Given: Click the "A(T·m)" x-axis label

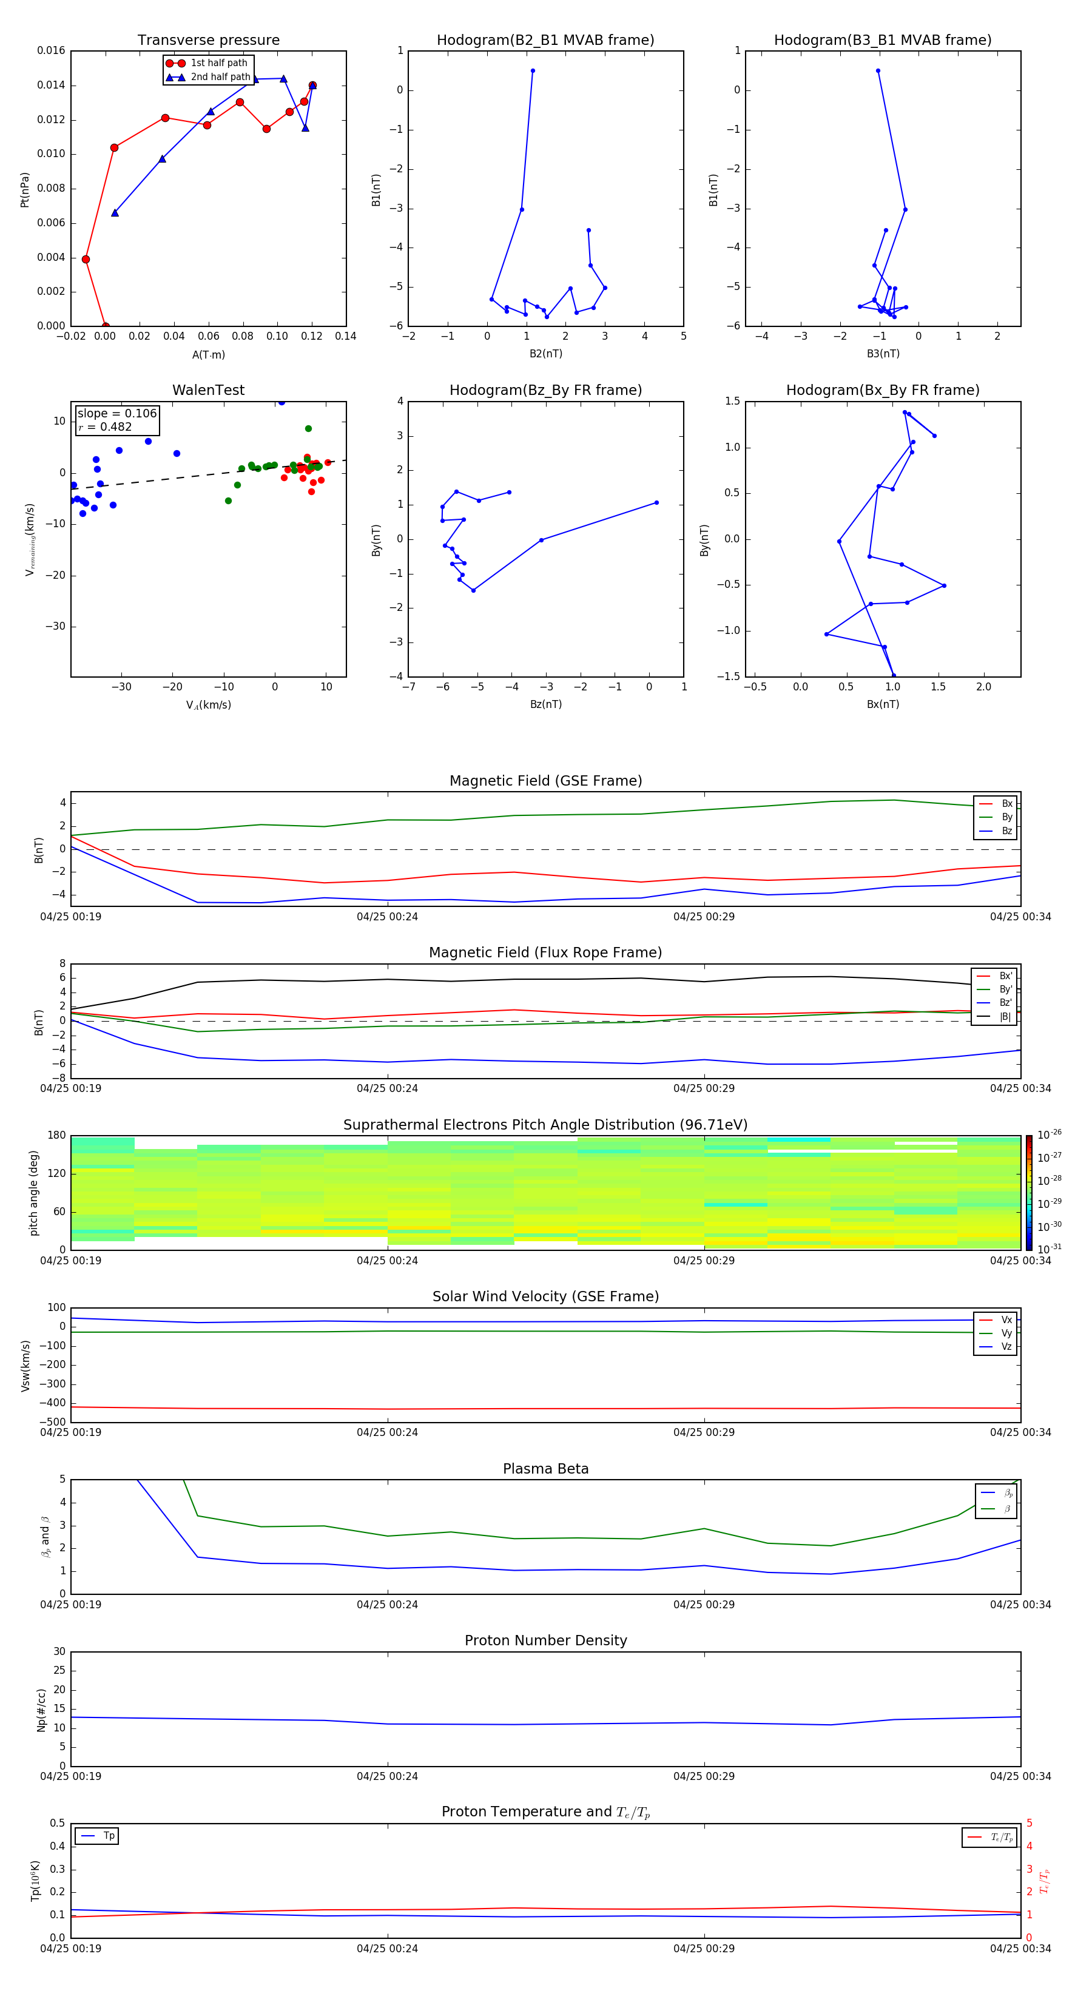Looking at the screenshot, I should coord(208,355).
